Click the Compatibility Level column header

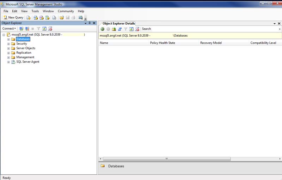(x=265, y=43)
